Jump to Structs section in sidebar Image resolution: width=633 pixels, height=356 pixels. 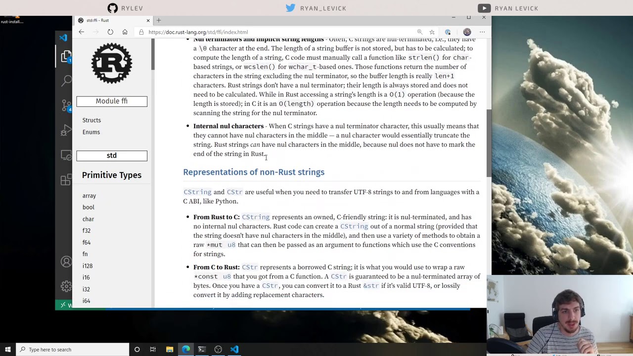click(91, 120)
